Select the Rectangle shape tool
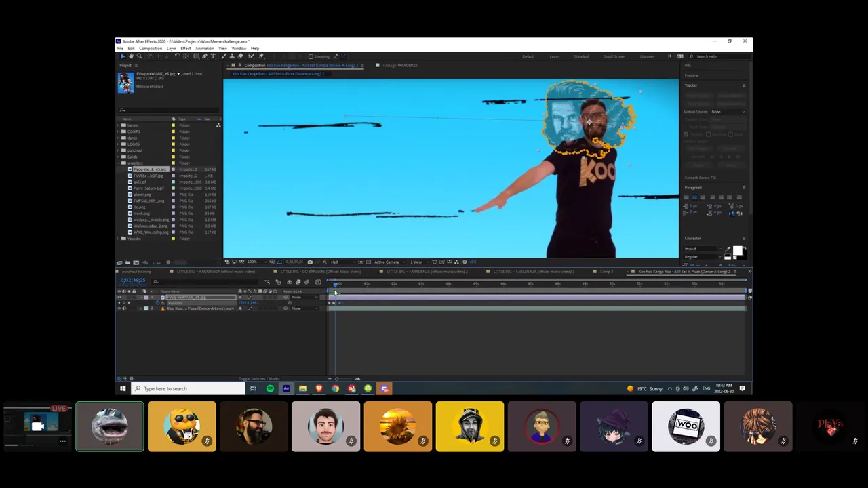The image size is (868, 488). coord(197,56)
